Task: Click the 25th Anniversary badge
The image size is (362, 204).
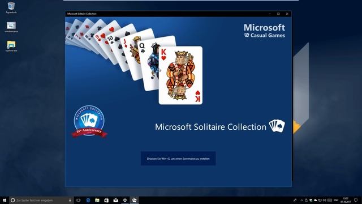Action: click(89, 121)
